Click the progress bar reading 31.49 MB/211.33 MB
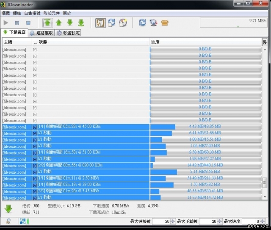Viewport: 271px width, 230px height. (206, 178)
